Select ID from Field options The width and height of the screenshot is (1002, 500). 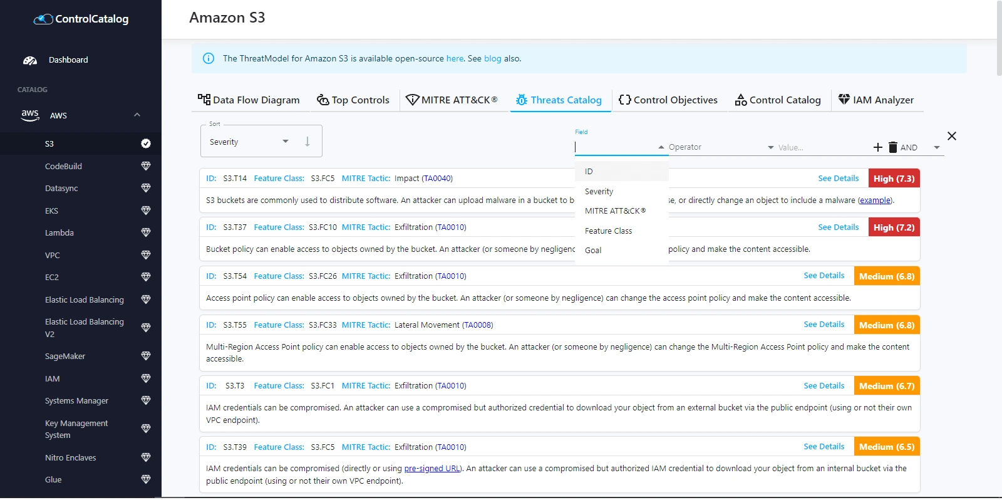point(622,172)
